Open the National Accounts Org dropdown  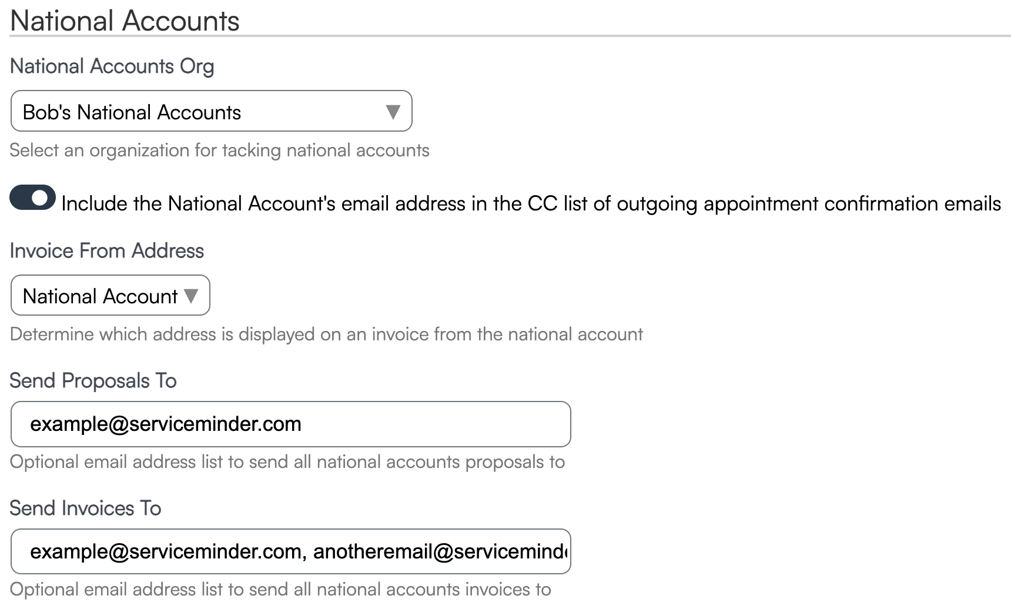210,111
